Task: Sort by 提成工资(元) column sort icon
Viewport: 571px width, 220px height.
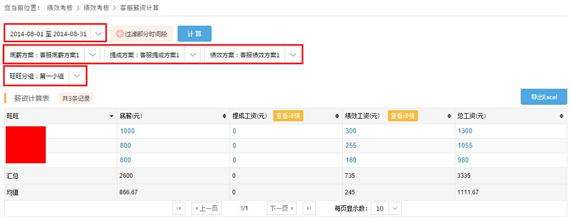Action: coord(337,117)
